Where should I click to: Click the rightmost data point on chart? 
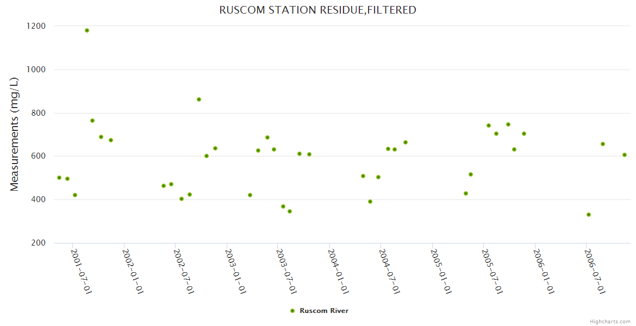[625, 155]
